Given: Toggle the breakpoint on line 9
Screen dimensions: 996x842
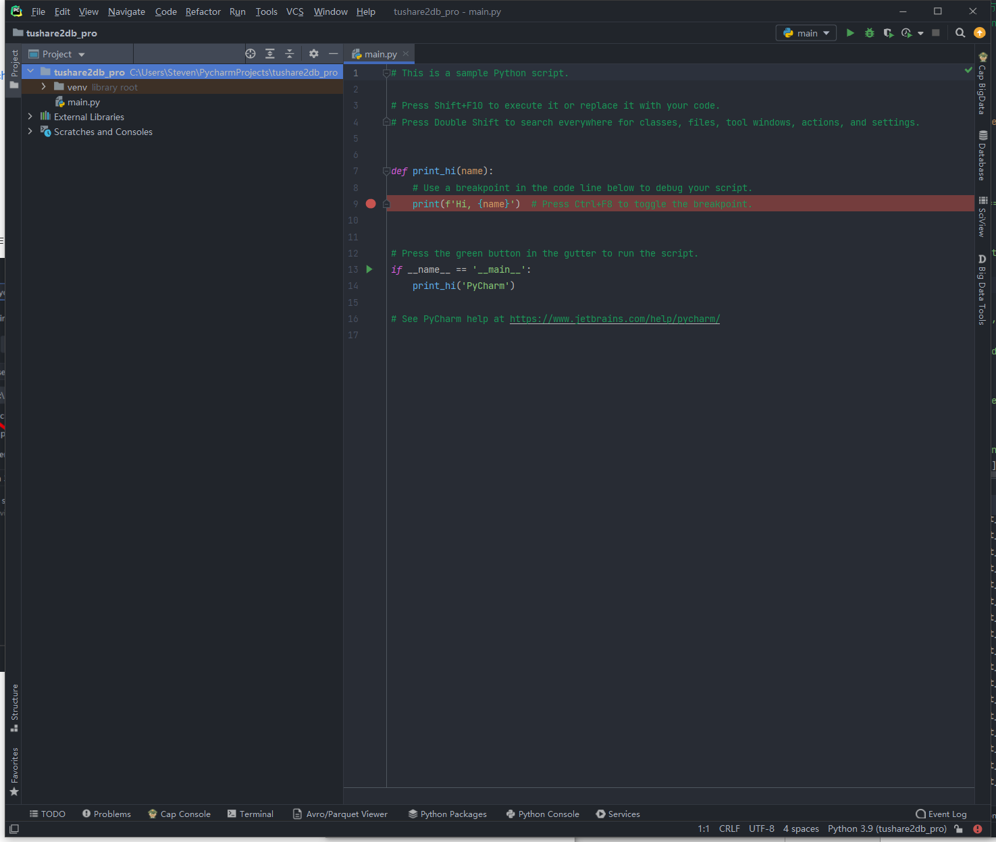Looking at the screenshot, I should (371, 204).
